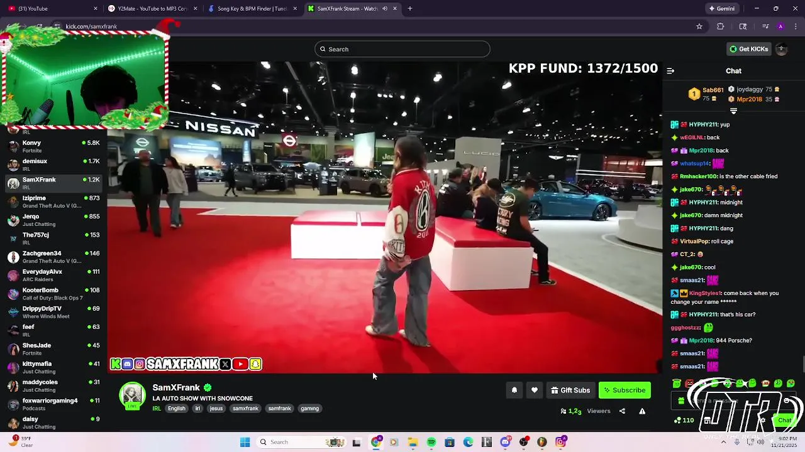Open the Gemini button in the Chrome title bar
Viewport: 805px width, 452px height.
(722, 9)
